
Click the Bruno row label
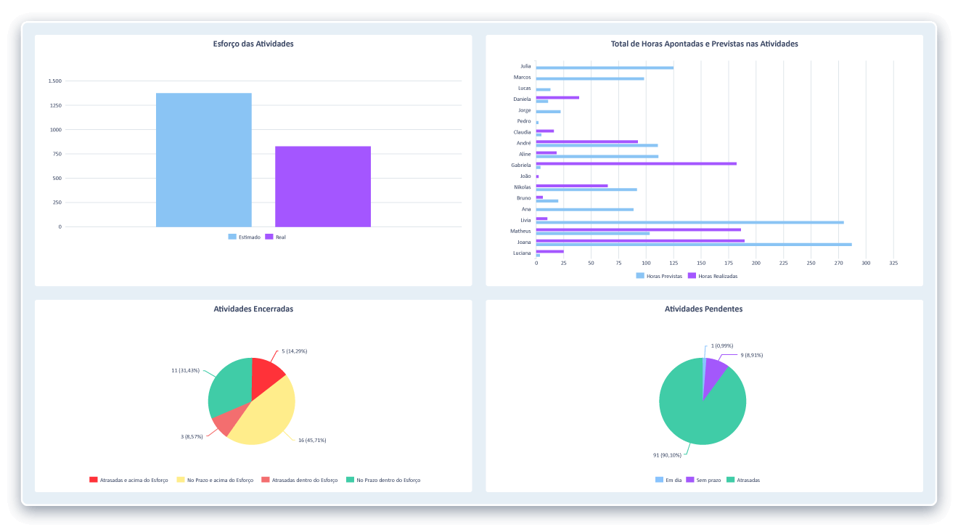[x=524, y=198]
